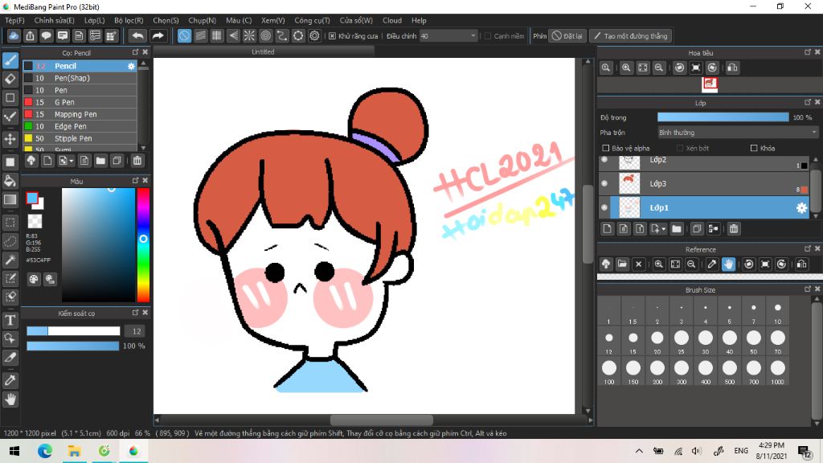Select the Move tool
Image resolution: width=823 pixels, height=463 pixels.
tap(10, 139)
